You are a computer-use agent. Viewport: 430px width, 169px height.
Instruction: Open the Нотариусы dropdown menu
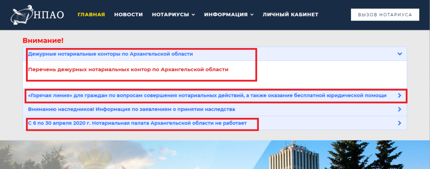tap(173, 15)
